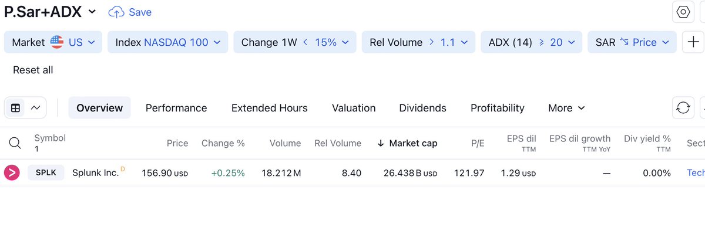
Task: Switch to chart view icon
Action: [36, 108]
